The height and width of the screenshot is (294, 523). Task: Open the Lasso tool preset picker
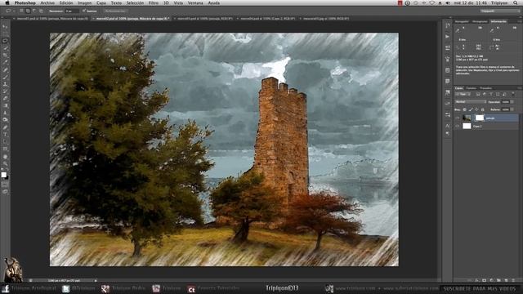pyautogui.click(x=11, y=11)
